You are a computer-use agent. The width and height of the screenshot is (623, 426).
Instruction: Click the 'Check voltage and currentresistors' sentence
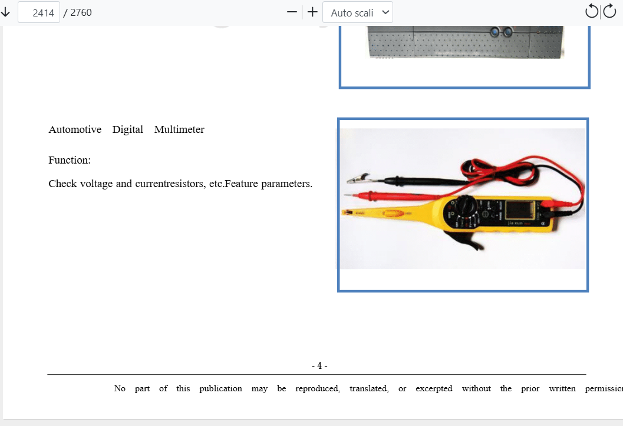point(180,184)
